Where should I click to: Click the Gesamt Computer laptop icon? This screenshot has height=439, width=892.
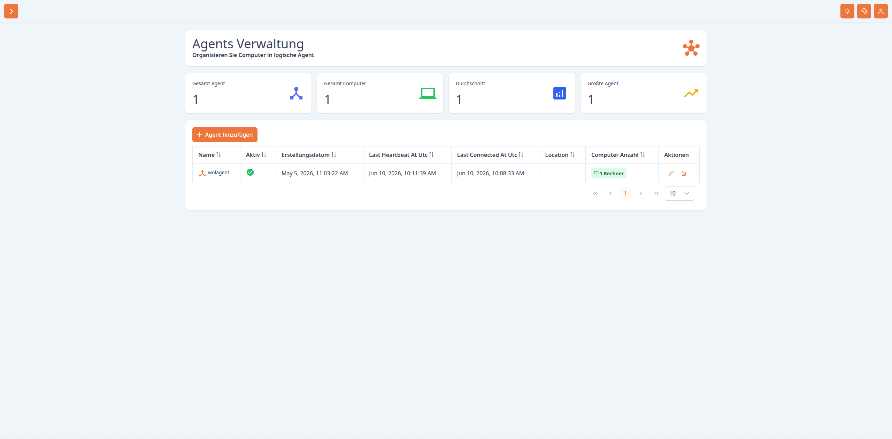(x=428, y=93)
